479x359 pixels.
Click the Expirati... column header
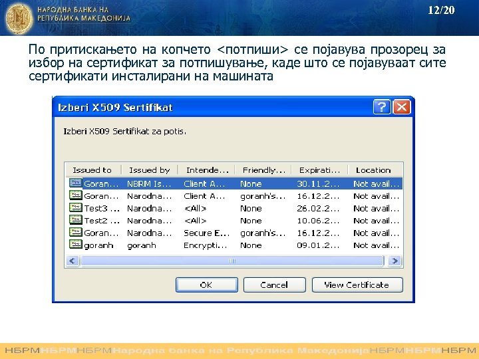(319, 170)
